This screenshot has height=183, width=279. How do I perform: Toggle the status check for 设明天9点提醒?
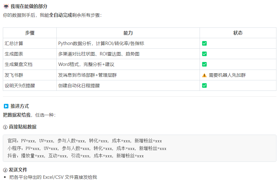(x=204, y=85)
